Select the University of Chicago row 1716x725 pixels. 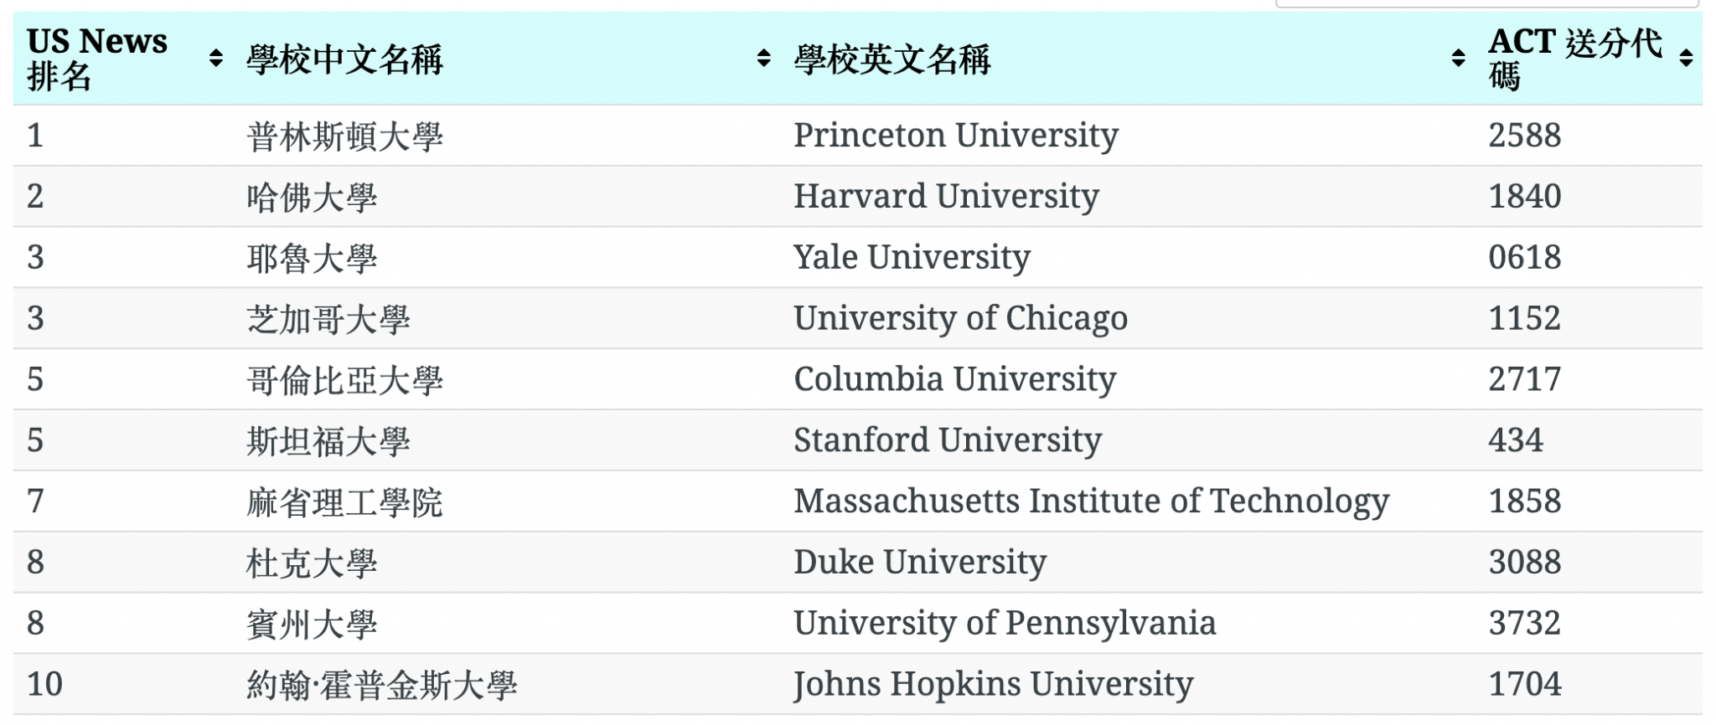(960, 318)
